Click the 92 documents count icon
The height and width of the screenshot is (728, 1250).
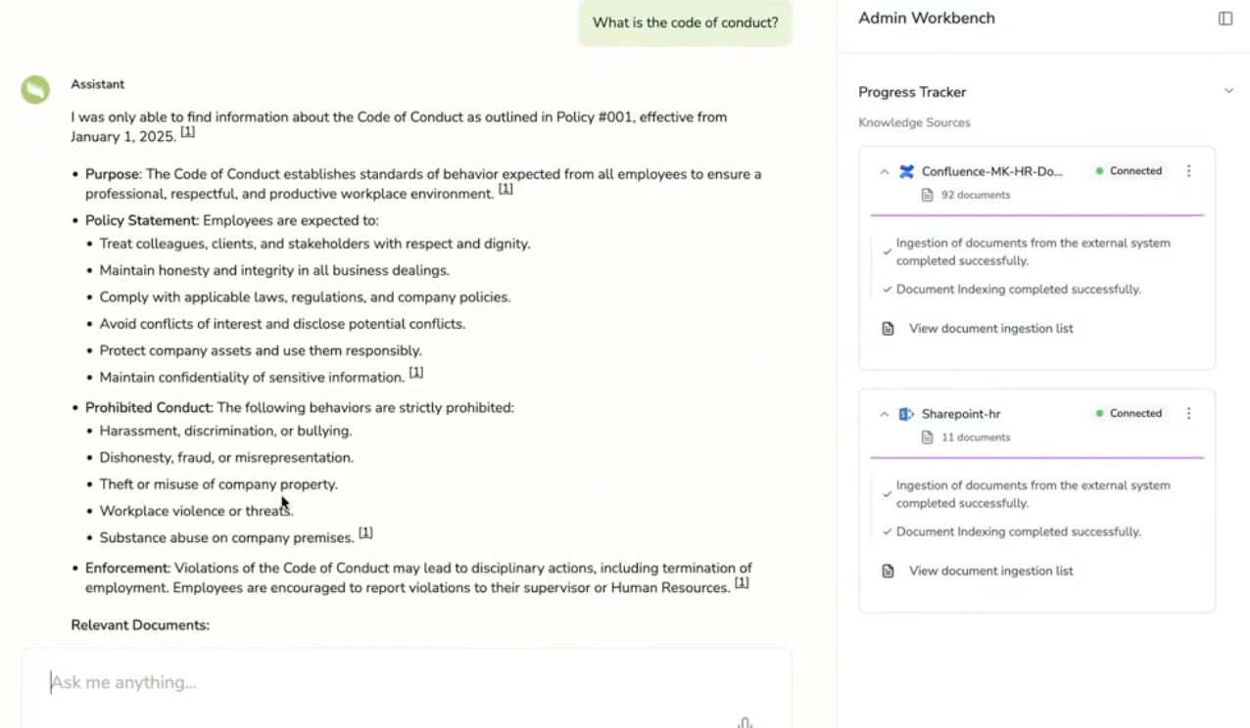pyautogui.click(x=927, y=196)
